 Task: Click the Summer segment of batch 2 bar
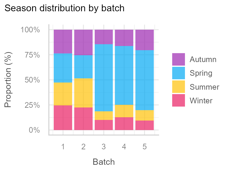[83, 93]
